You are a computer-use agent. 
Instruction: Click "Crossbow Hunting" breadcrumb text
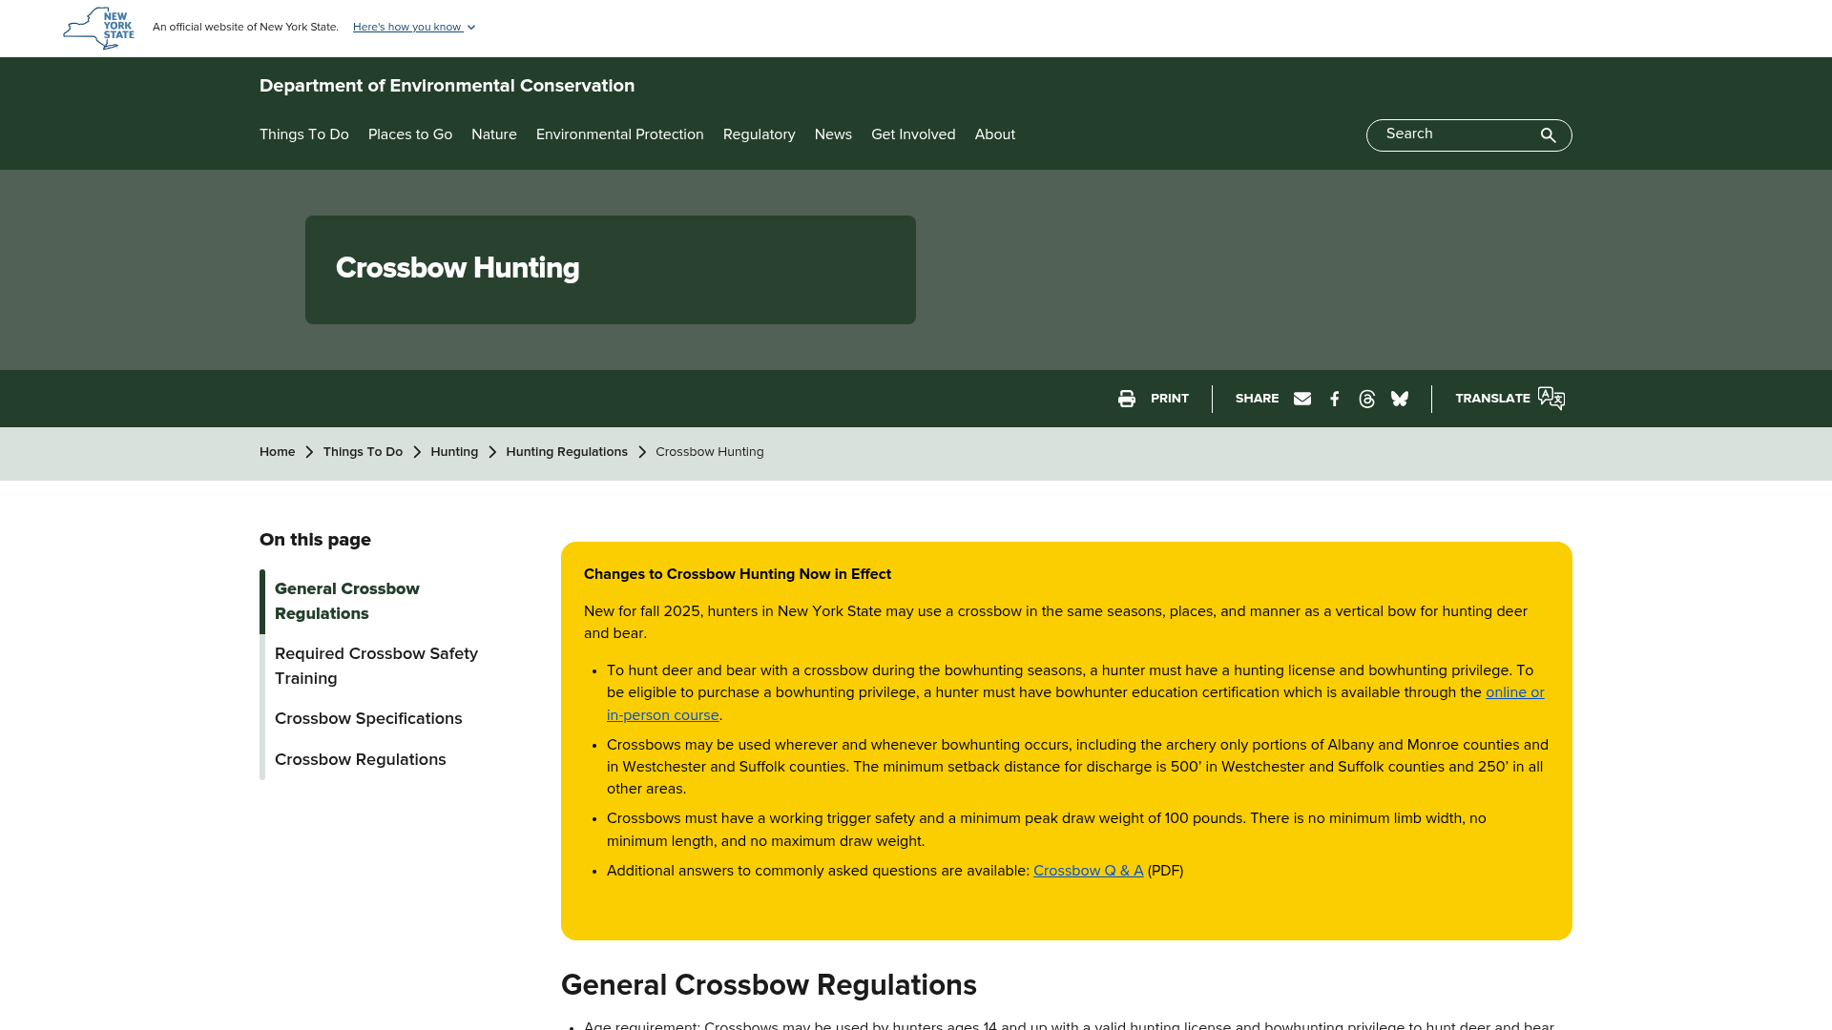(710, 452)
